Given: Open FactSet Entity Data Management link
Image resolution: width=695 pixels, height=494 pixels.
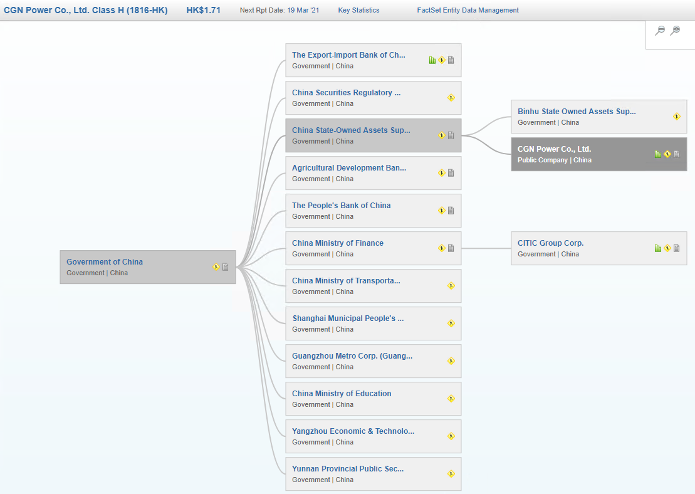Looking at the screenshot, I should point(468,10).
